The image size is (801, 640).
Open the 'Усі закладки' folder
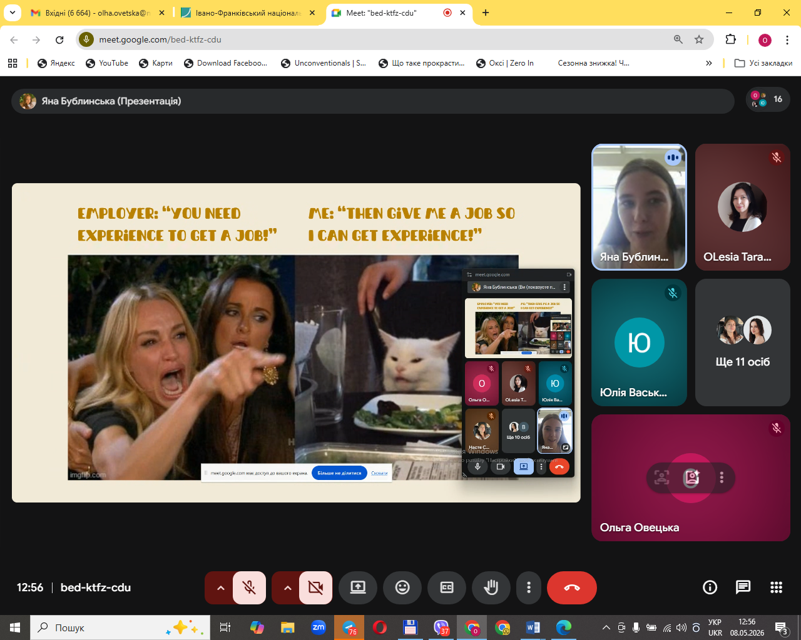(763, 63)
